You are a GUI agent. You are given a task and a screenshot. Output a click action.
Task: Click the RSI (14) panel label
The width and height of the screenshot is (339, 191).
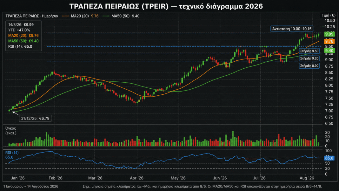tap(12, 153)
